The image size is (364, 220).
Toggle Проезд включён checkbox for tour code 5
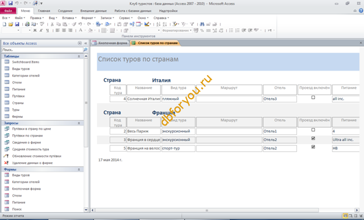pos(313,147)
